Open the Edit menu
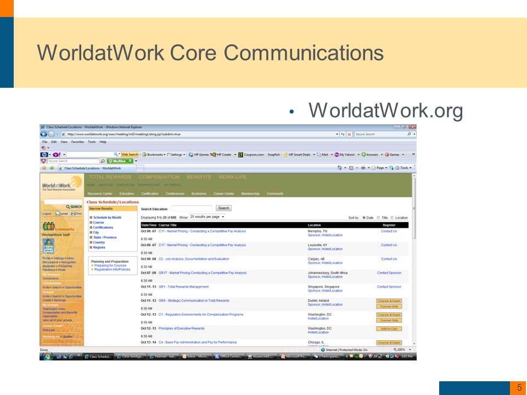This screenshot has height=395, width=527. pyautogui.click(x=54, y=142)
